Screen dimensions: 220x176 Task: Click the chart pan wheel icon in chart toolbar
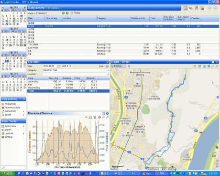coord(99,117)
